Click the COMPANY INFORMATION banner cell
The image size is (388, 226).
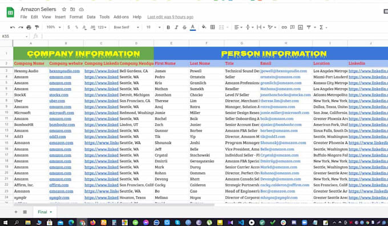[x=84, y=54]
